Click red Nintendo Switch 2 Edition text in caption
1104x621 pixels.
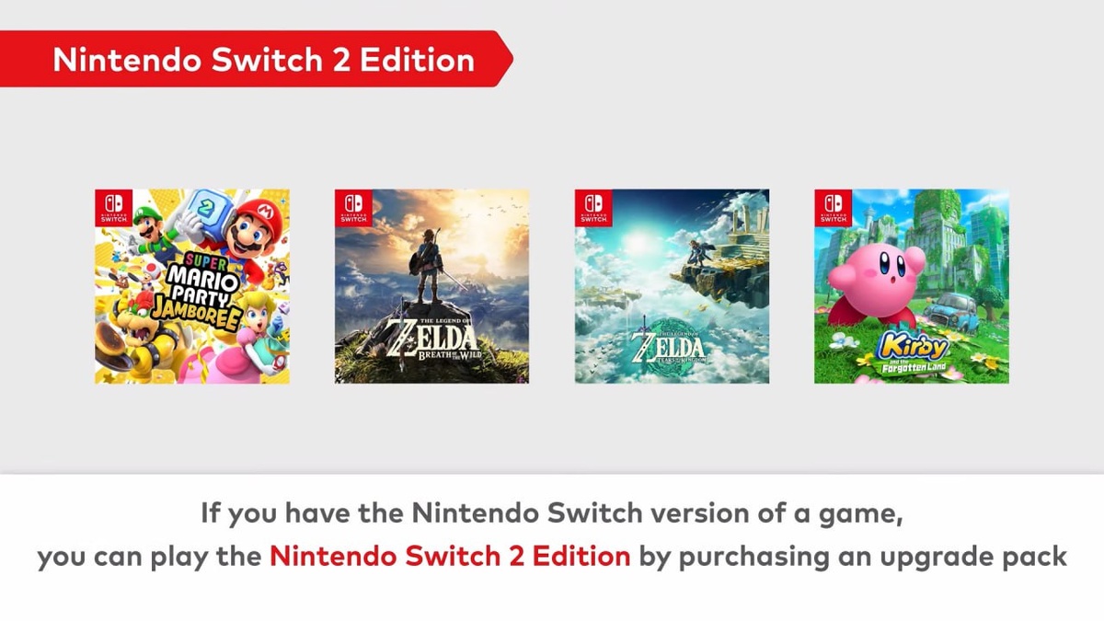(450, 557)
